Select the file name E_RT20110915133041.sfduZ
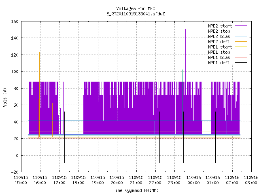 [x=136, y=14]
